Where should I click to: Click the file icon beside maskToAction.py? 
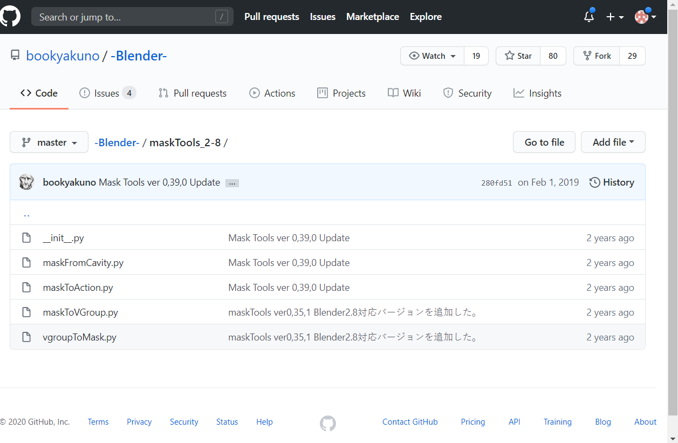pos(26,288)
